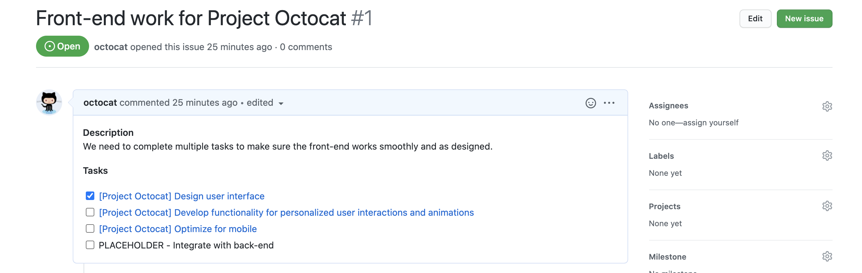Click the octocat avatar image
862x273 pixels.
click(x=49, y=102)
